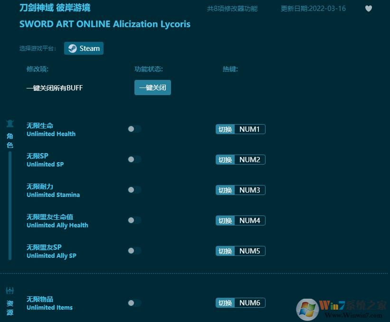Viewport: 390px width, 322px height.
Task: Click the character (角色) category icon
Action: 10,123
